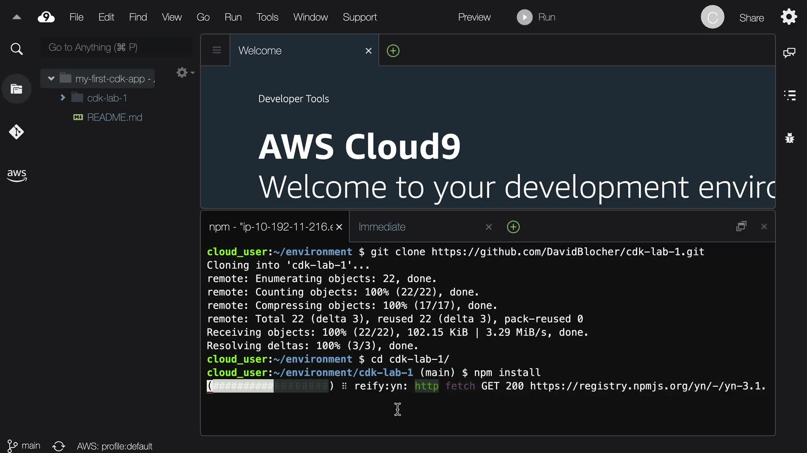This screenshot has height=453, width=807.
Task: Open the Collaborate chat panel icon
Action: click(x=789, y=53)
